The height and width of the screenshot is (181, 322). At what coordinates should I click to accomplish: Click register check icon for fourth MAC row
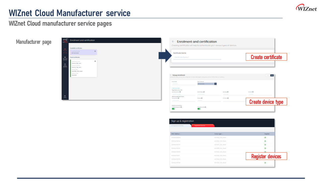tap(265, 148)
